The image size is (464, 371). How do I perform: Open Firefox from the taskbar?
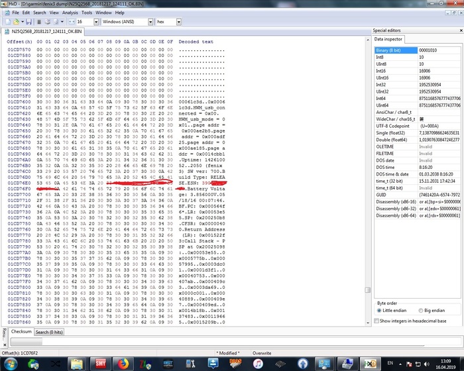point(123,364)
